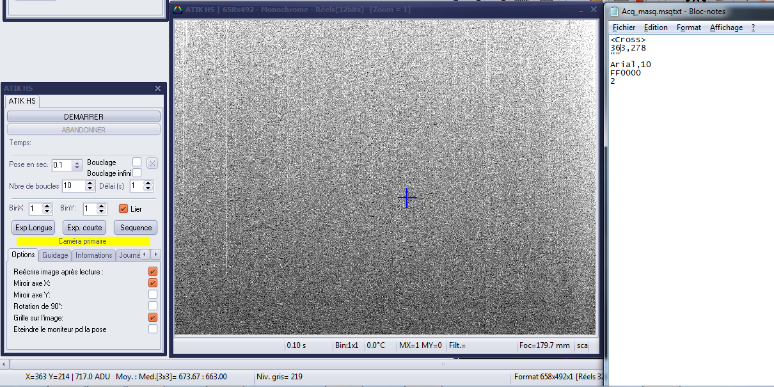Enable the Bouclage checkbox

137,162
